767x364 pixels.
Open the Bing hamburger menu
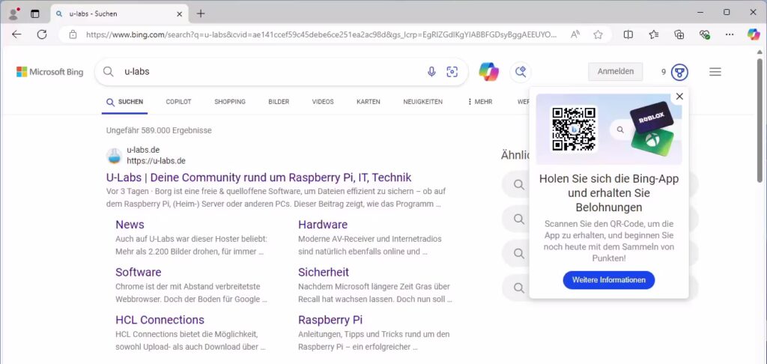(x=715, y=72)
